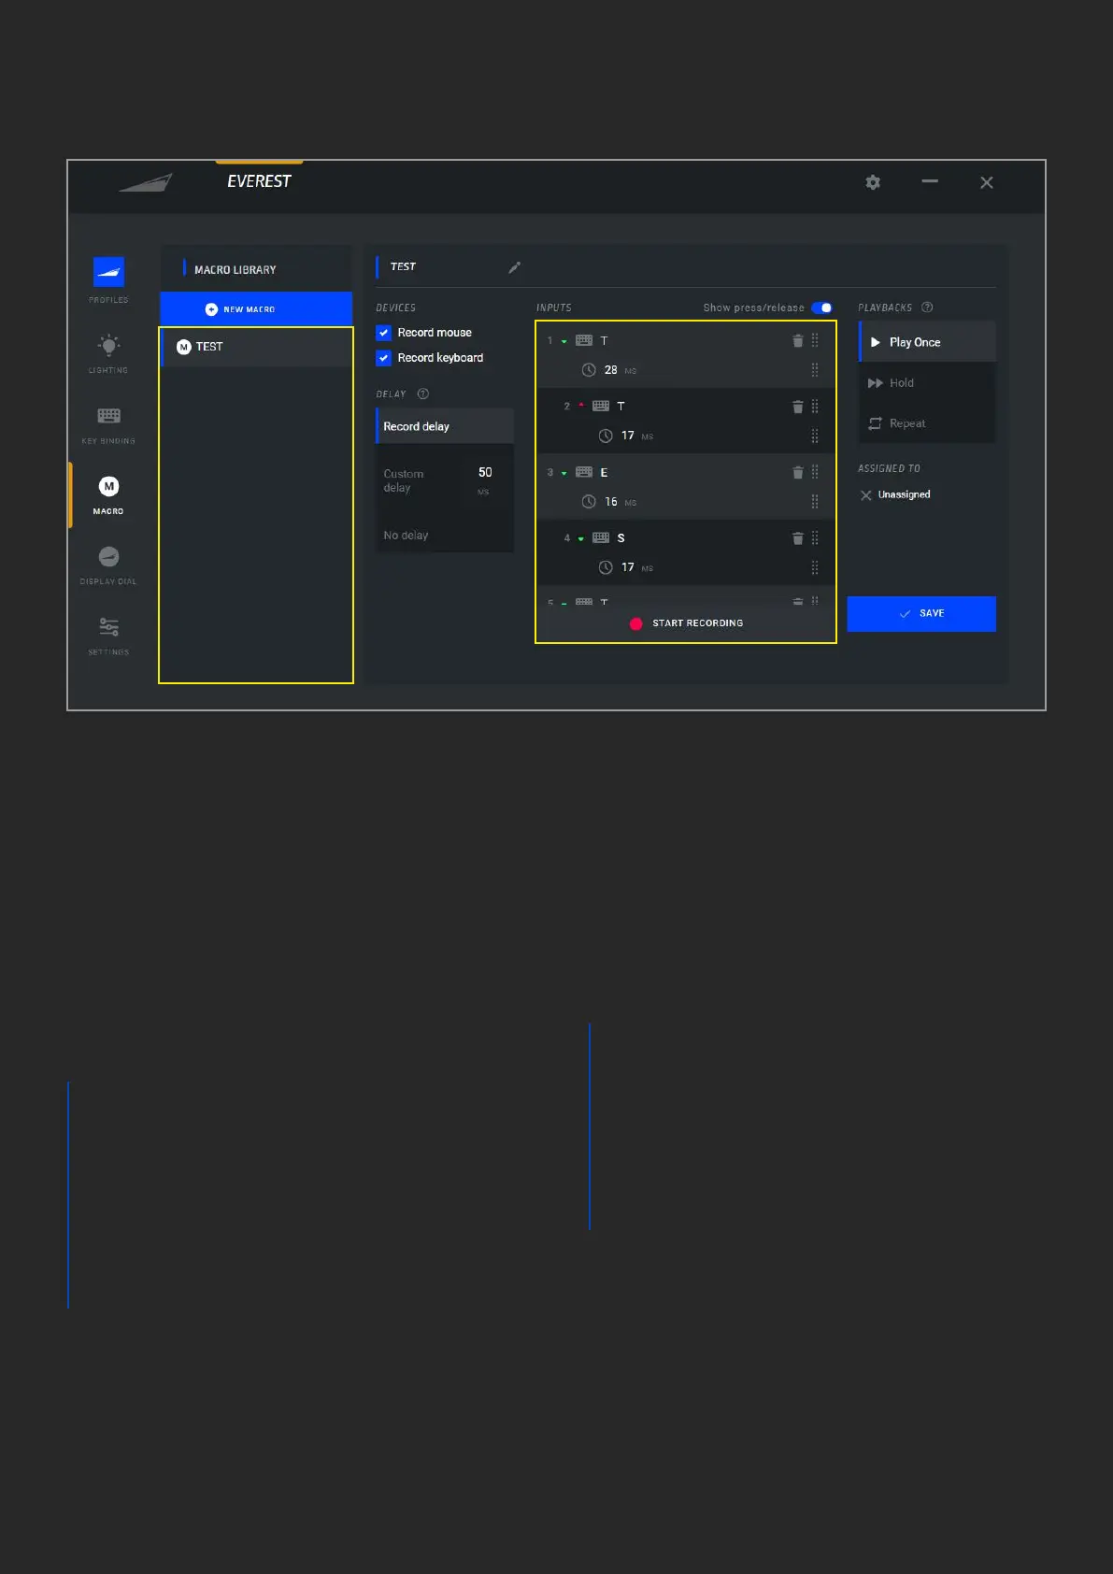This screenshot has height=1574, width=1113.
Task: Edit macro name with pencil icon
Action: (514, 267)
